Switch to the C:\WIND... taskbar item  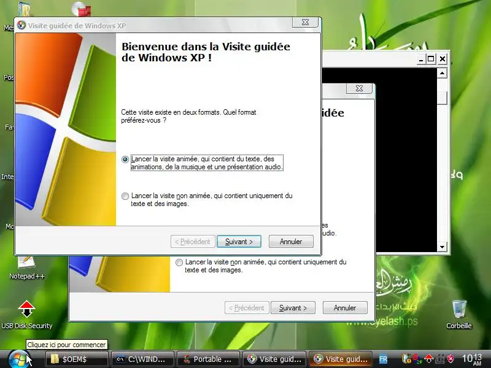pos(143,359)
